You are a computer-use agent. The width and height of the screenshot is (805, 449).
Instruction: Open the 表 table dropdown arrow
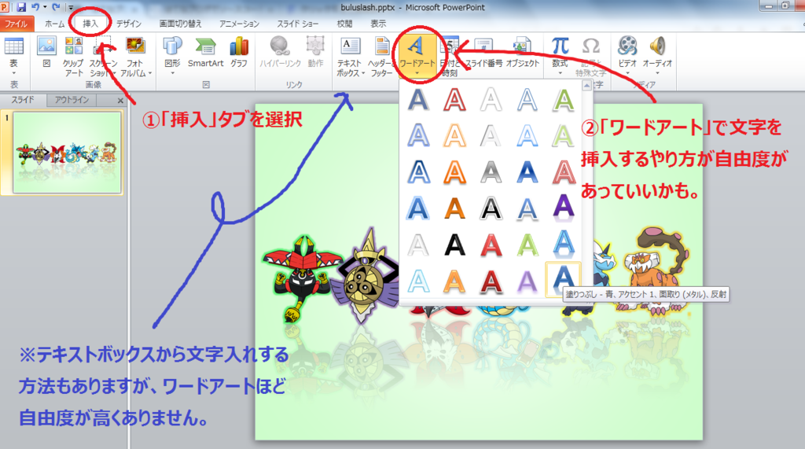pos(13,73)
